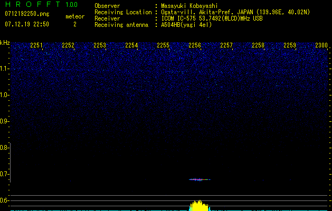Viewport: 332px width, 211px height.
Task: Click the kHz axis unit label
Action: pos(5,43)
